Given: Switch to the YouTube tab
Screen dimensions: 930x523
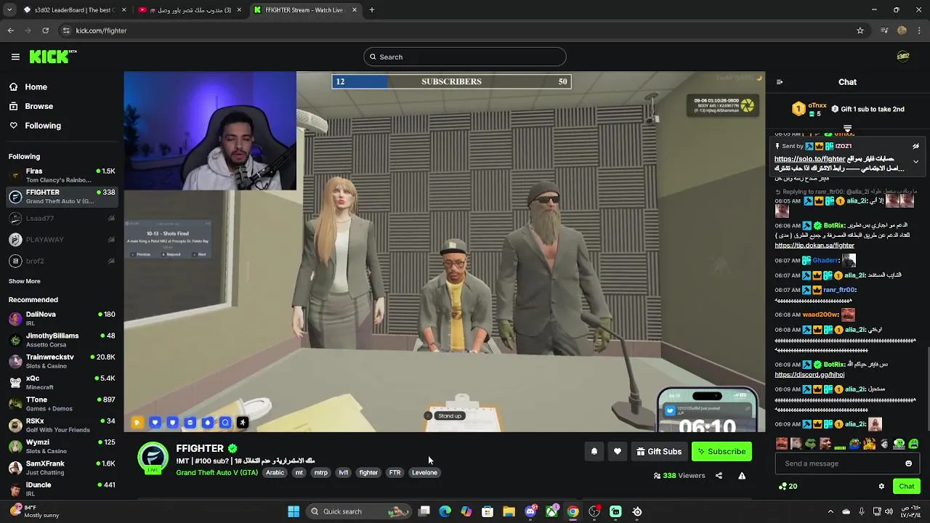Looking at the screenshot, I should coord(190,10).
